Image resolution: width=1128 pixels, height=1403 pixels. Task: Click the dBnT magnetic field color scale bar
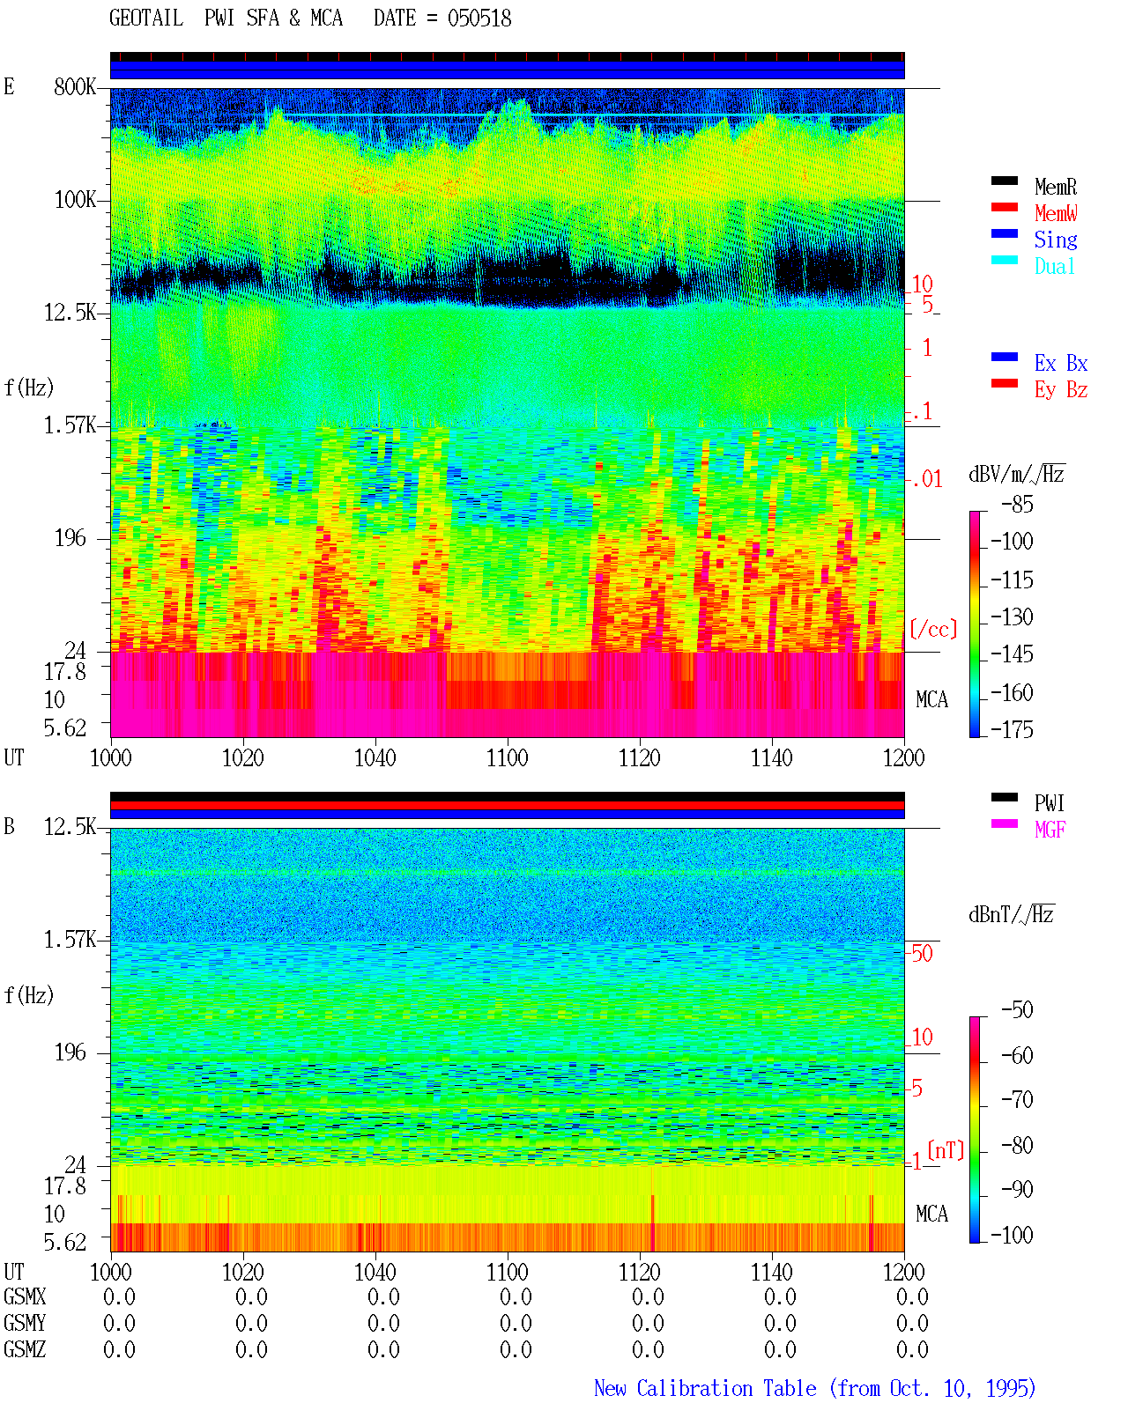pyautogui.click(x=974, y=1130)
